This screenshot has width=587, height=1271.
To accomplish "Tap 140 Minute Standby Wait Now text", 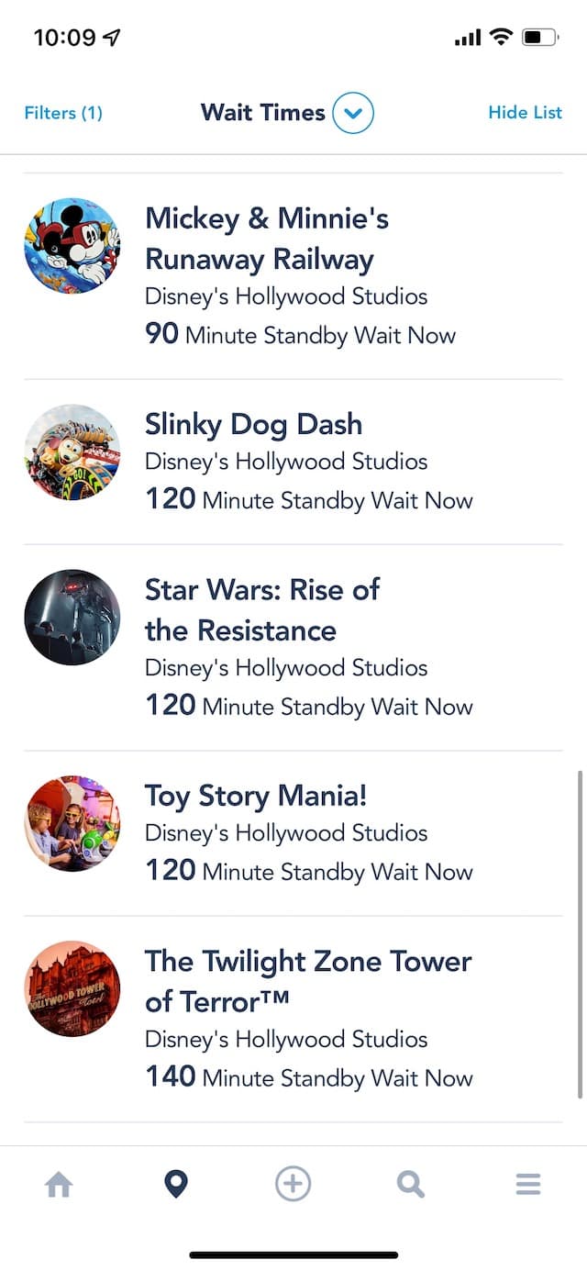I will 309,1076.
